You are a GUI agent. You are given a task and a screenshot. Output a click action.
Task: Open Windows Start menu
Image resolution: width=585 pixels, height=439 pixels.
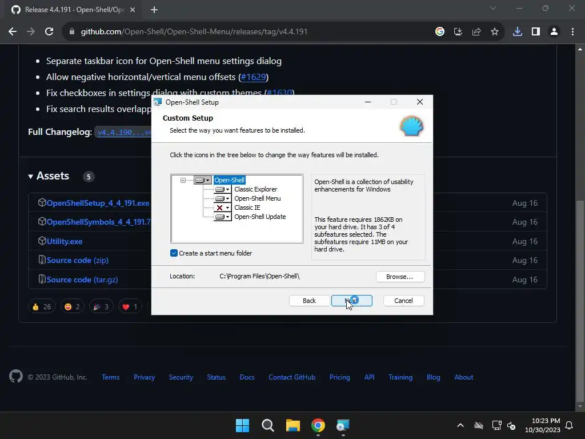tap(242, 425)
